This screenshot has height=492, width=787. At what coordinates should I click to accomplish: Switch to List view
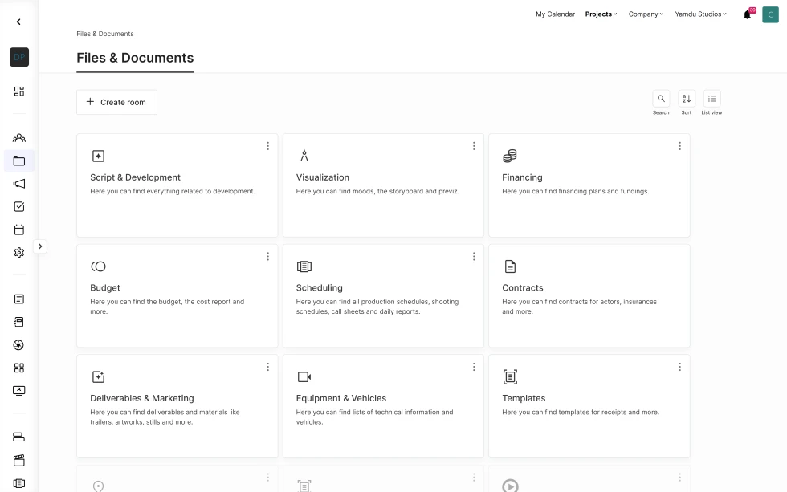click(x=712, y=99)
